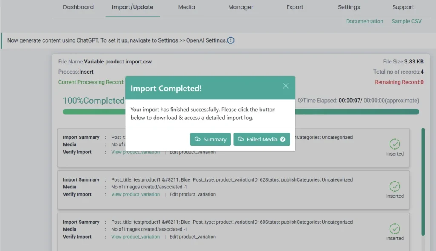Navigate to the Settings tab
This screenshot has height=251, width=436.
[x=349, y=7]
